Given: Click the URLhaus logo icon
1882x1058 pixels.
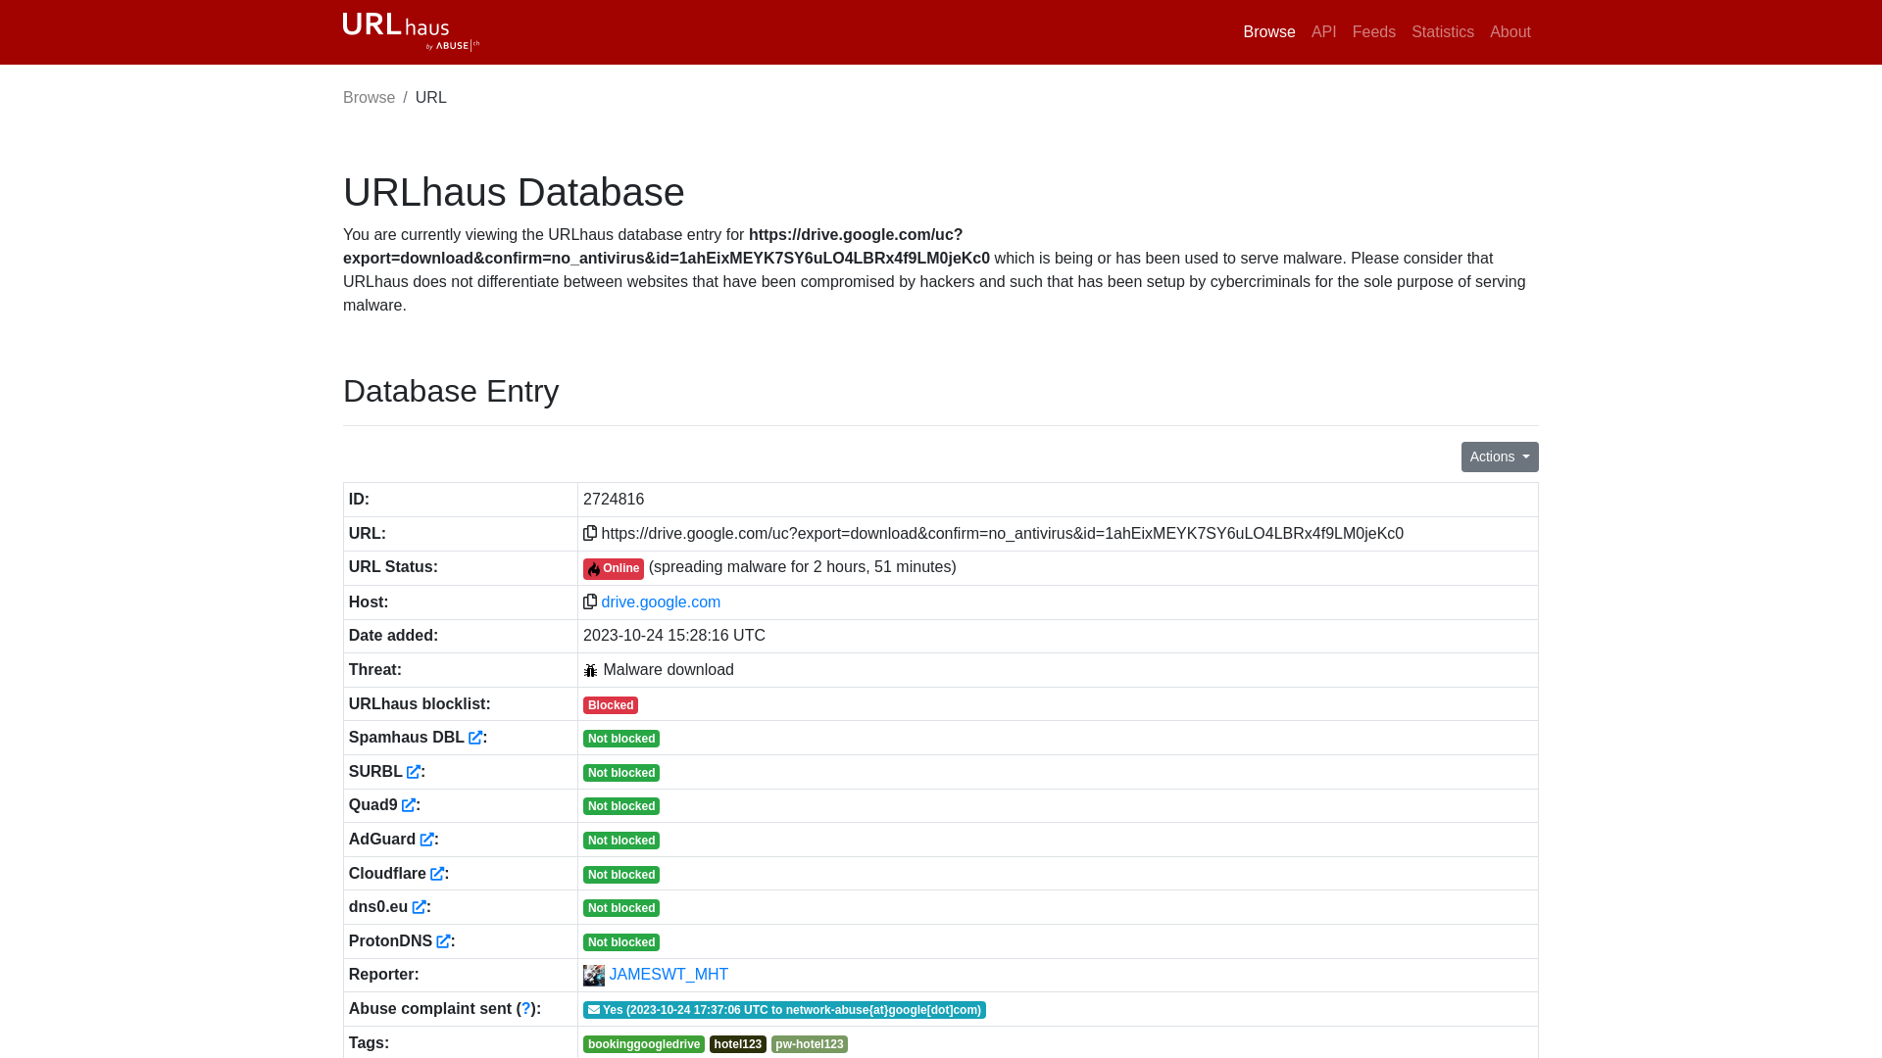Looking at the screenshot, I should tap(411, 32).
